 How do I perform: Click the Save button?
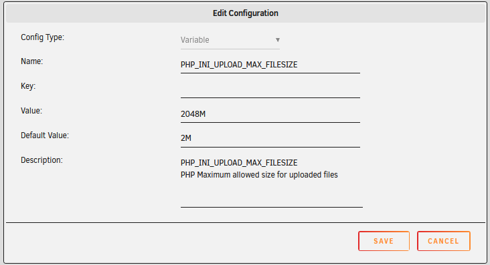coord(384,241)
